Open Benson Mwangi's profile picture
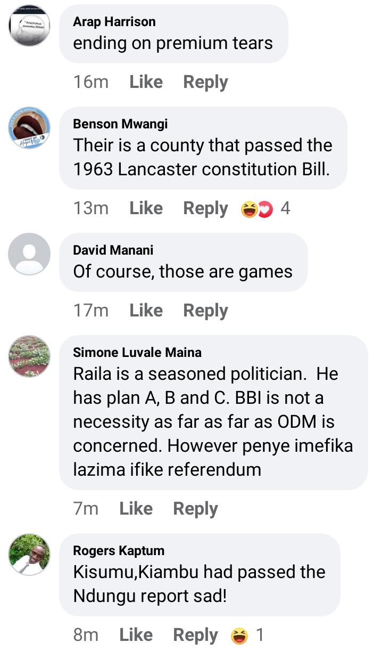The width and height of the screenshot is (382, 659). pos(29,128)
